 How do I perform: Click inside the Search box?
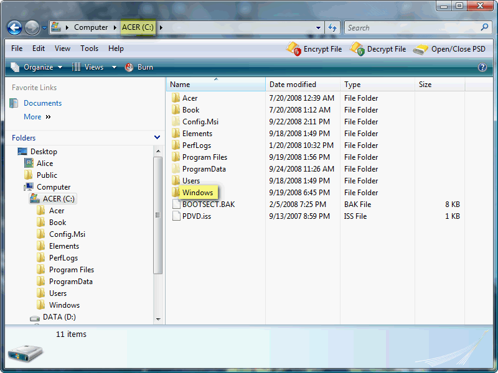pyautogui.click(x=413, y=28)
